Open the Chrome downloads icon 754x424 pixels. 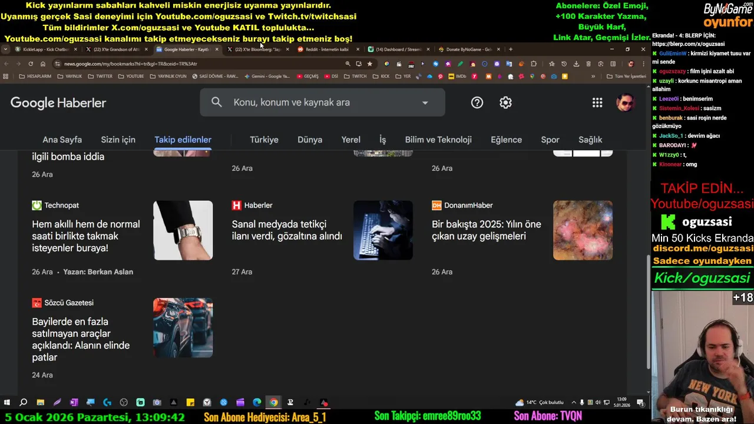576,64
